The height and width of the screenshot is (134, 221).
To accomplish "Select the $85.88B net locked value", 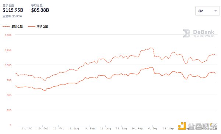I will pyautogui.click(x=40, y=10).
